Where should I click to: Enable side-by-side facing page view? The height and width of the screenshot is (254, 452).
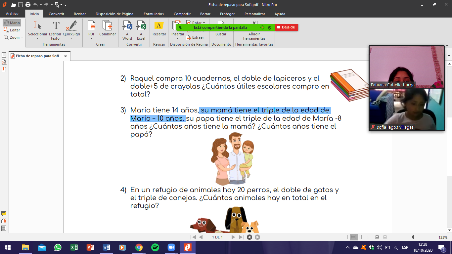[x=361, y=237]
